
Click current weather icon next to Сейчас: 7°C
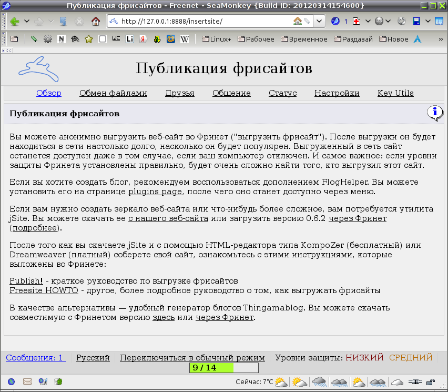281,381
